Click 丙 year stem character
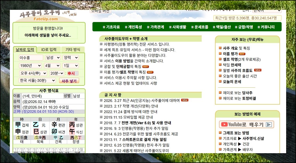The image size is (296, 163). click(x=72, y=125)
